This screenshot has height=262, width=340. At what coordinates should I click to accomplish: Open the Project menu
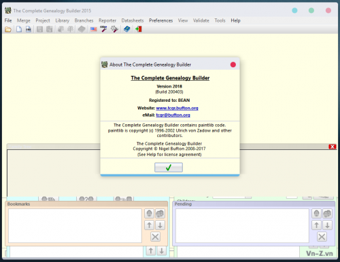click(43, 20)
